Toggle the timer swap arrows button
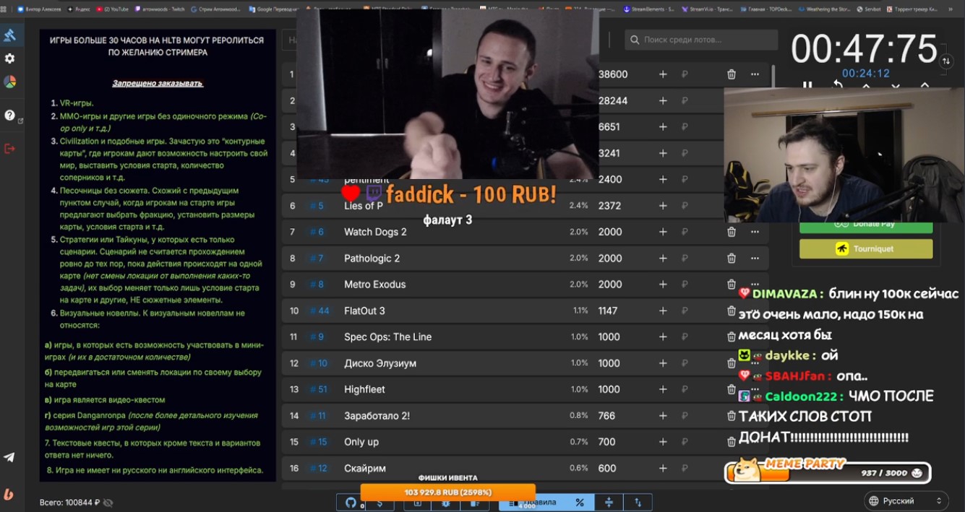Screen dimensions: 965x512 946,61
